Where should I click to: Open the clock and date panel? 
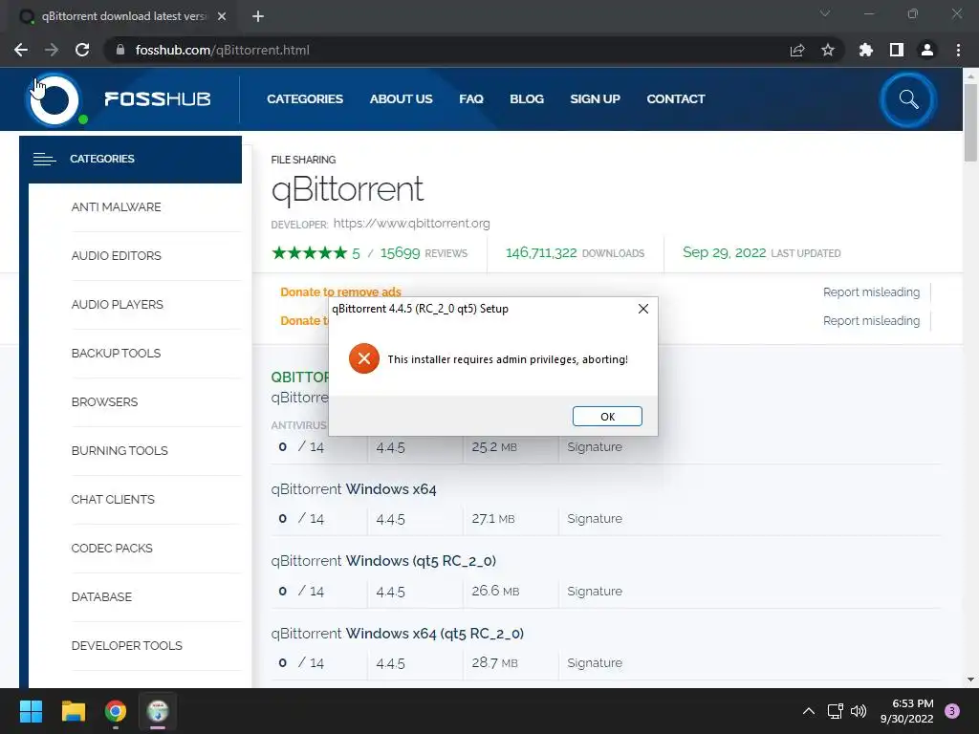pos(907,711)
